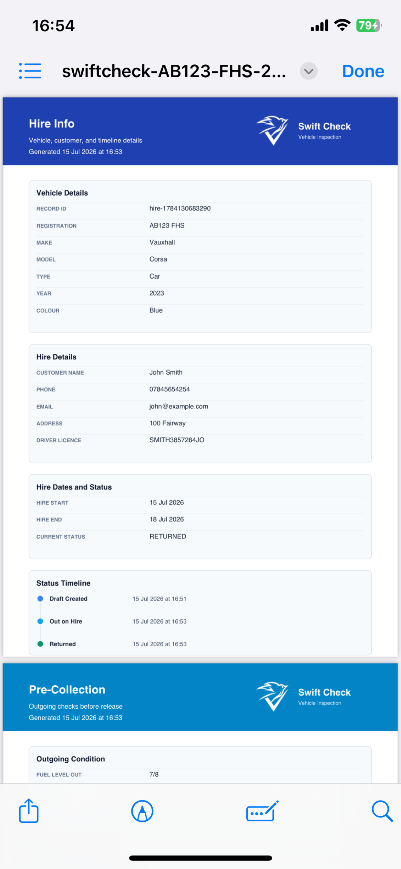Select the Outgoing Condition title
Image resolution: width=401 pixels, height=869 pixels.
point(71,759)
